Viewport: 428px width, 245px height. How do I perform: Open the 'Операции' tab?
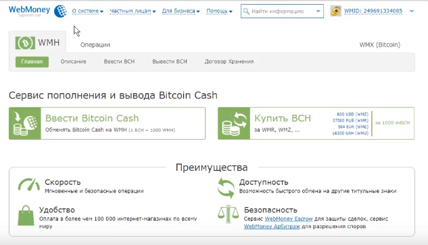tap(95, 45)
